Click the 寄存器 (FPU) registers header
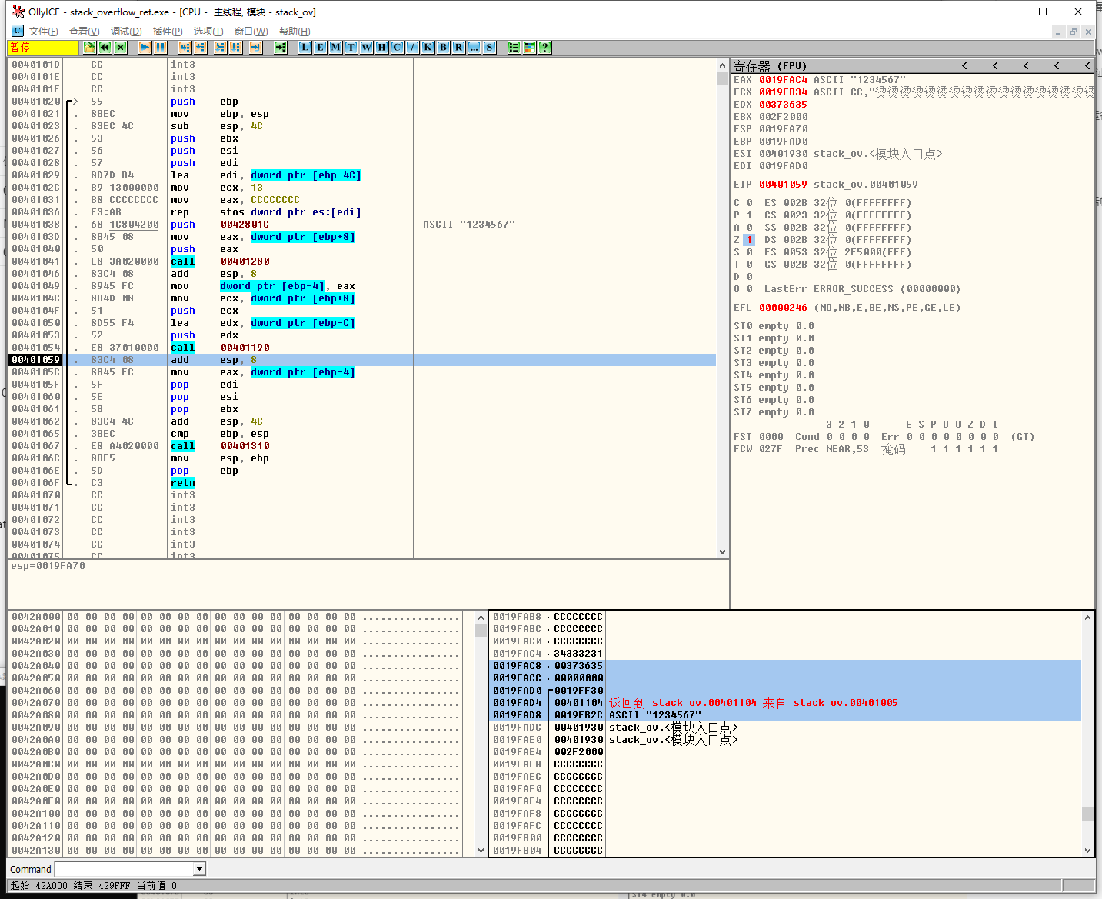The height and width of the screenshot is (899, 1102). click(770, 66)
